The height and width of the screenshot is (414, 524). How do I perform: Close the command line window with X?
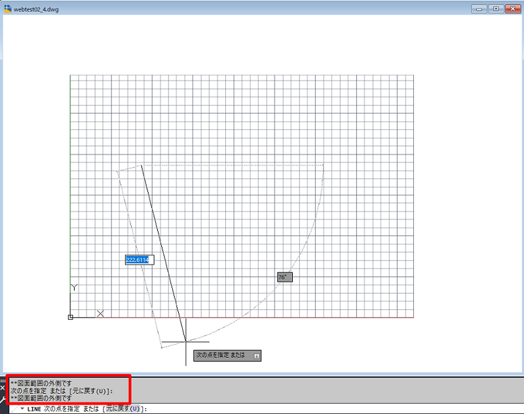[x=3, y=388]
